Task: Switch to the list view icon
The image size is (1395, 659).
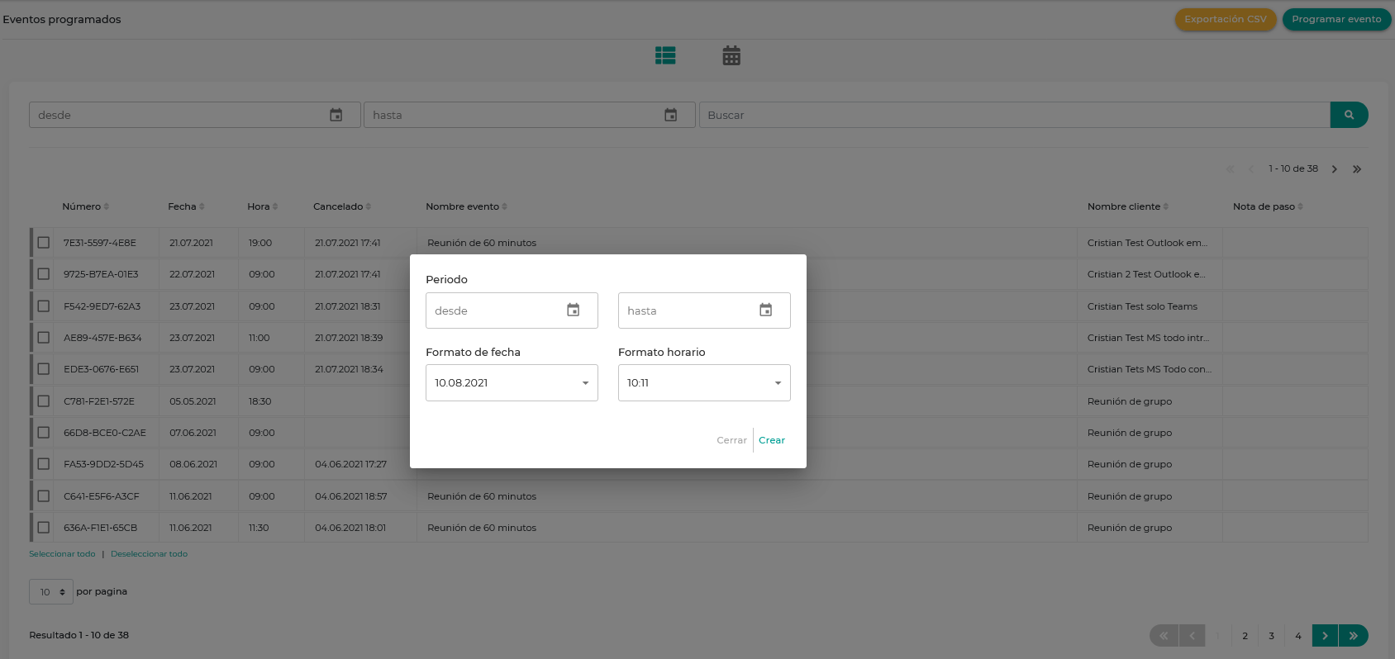Action: (x=665, y=55)
